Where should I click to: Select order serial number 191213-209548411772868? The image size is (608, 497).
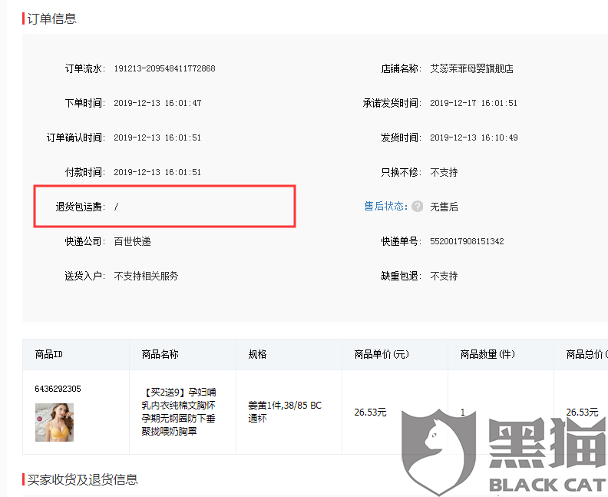click(x=164, y=68)
